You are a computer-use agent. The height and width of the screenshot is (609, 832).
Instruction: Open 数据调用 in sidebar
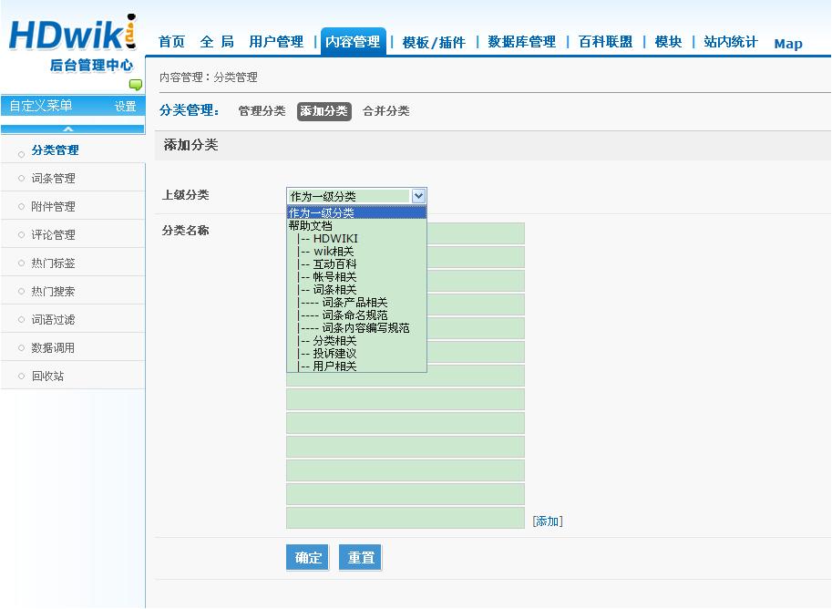pyautogui.click(x=53, y=347)
